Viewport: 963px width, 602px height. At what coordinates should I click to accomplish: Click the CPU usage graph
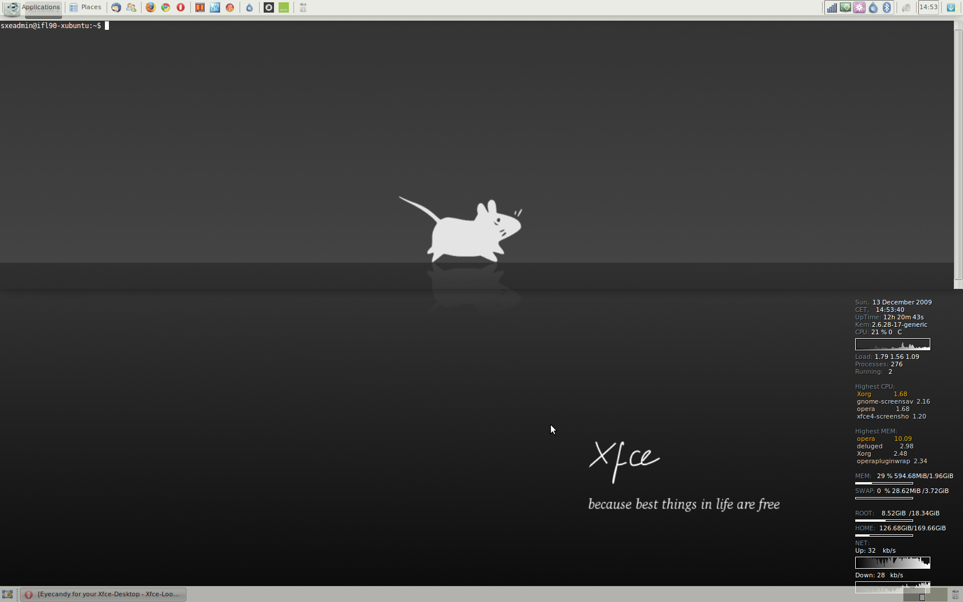click(892, 344)
